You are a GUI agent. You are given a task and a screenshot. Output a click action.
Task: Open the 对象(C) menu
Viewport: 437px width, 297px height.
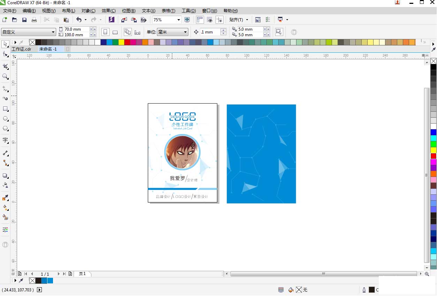coord(88,11)
